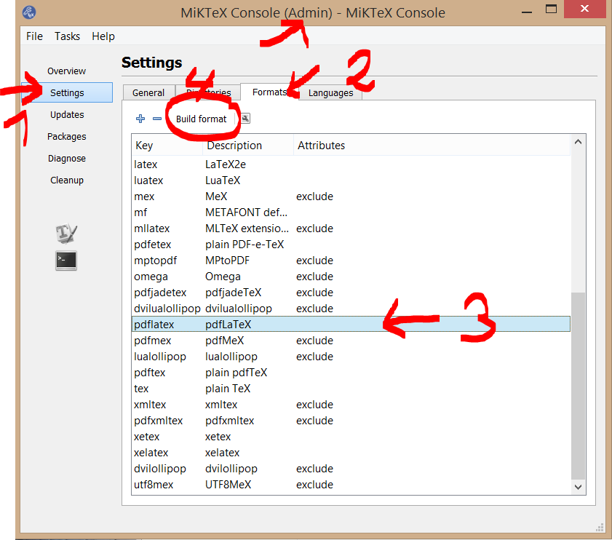Open command prompt terminal icon in sidebar
Viewport: 612px width, 540px height.
tap(66, 261)
